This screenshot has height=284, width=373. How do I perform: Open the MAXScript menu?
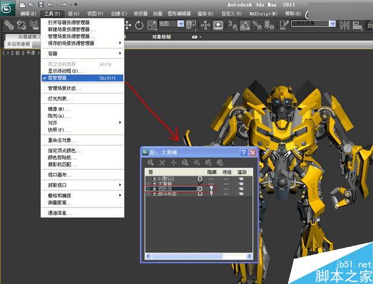[263, 13]
